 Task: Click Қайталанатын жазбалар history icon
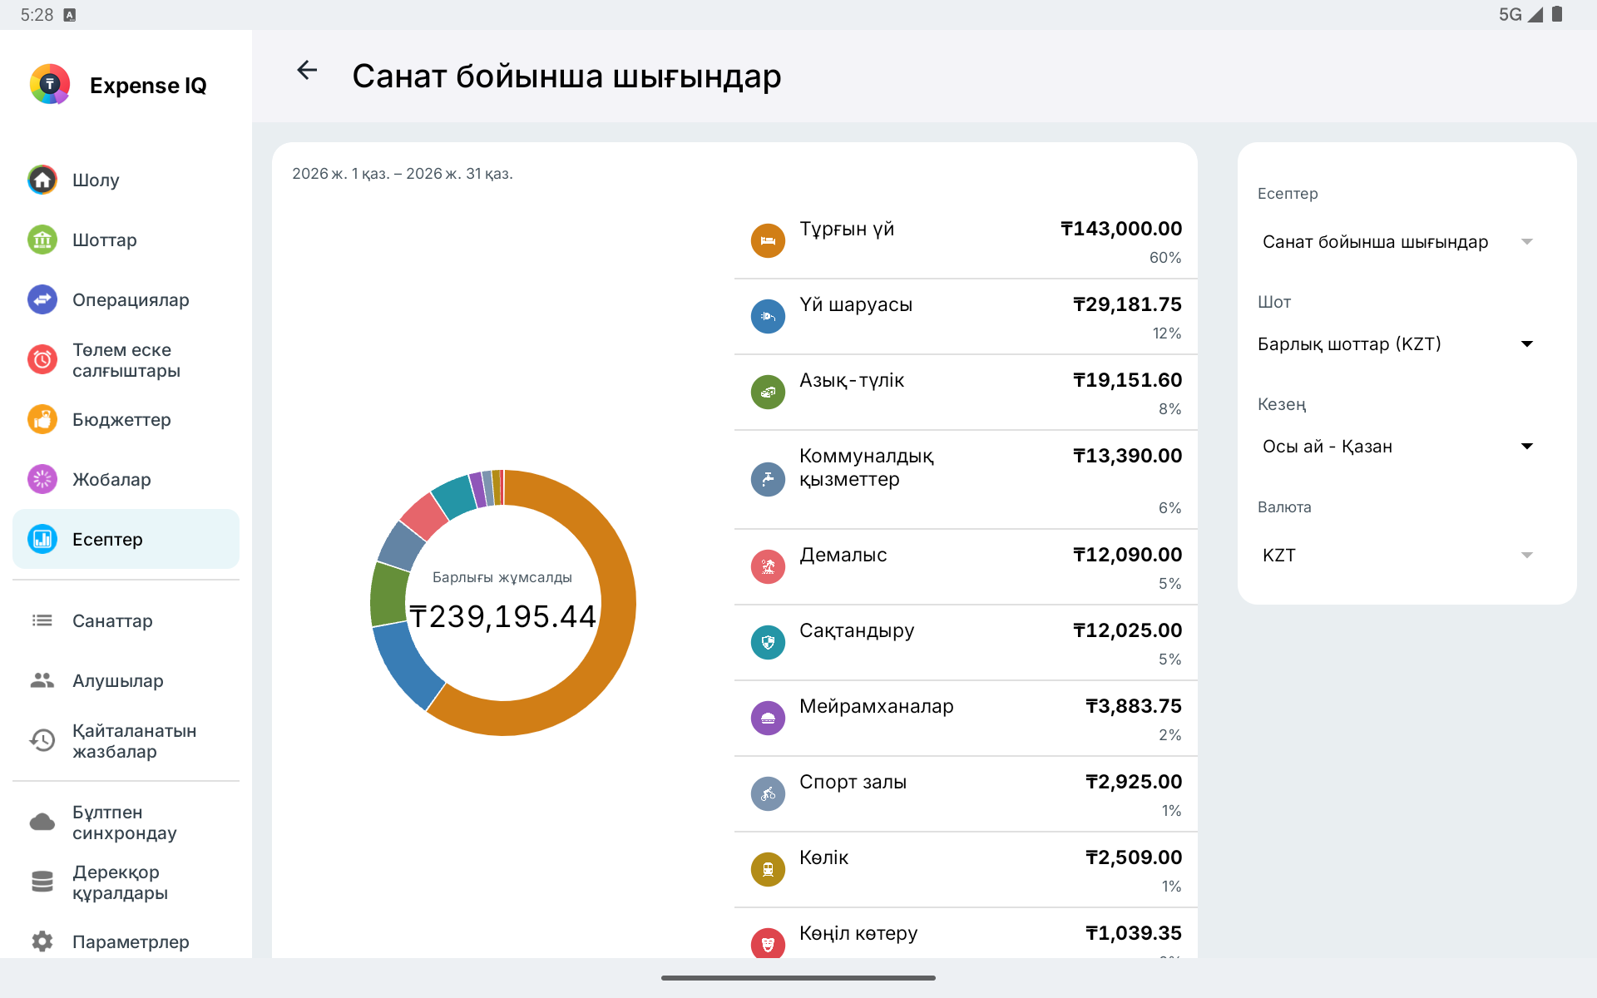point(42,740)
